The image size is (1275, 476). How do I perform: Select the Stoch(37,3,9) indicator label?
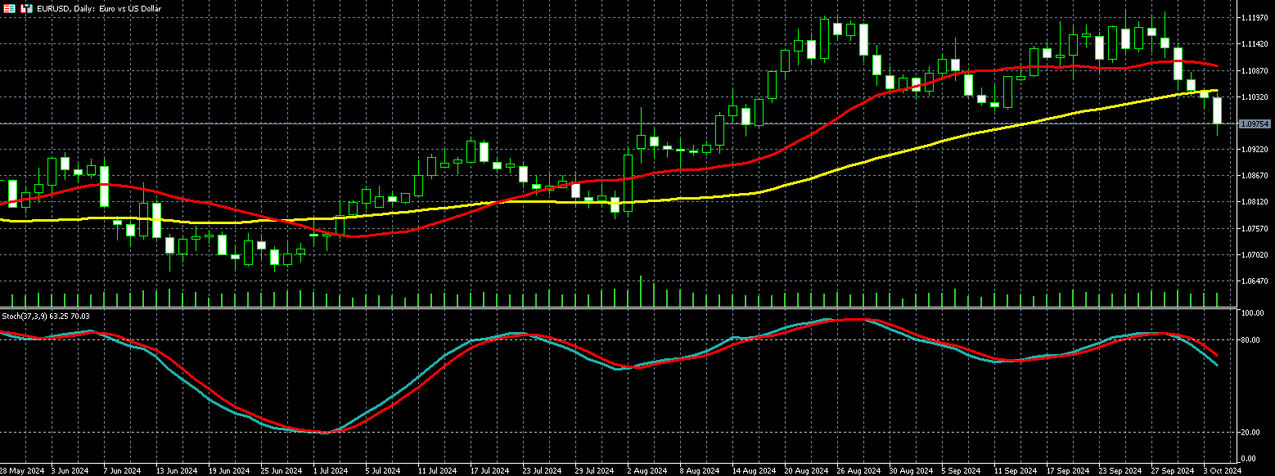point(45,316)
